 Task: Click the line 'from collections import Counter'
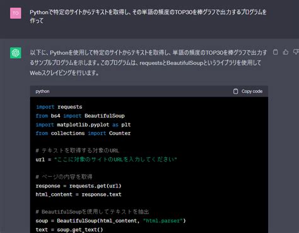tap(83, 133)
